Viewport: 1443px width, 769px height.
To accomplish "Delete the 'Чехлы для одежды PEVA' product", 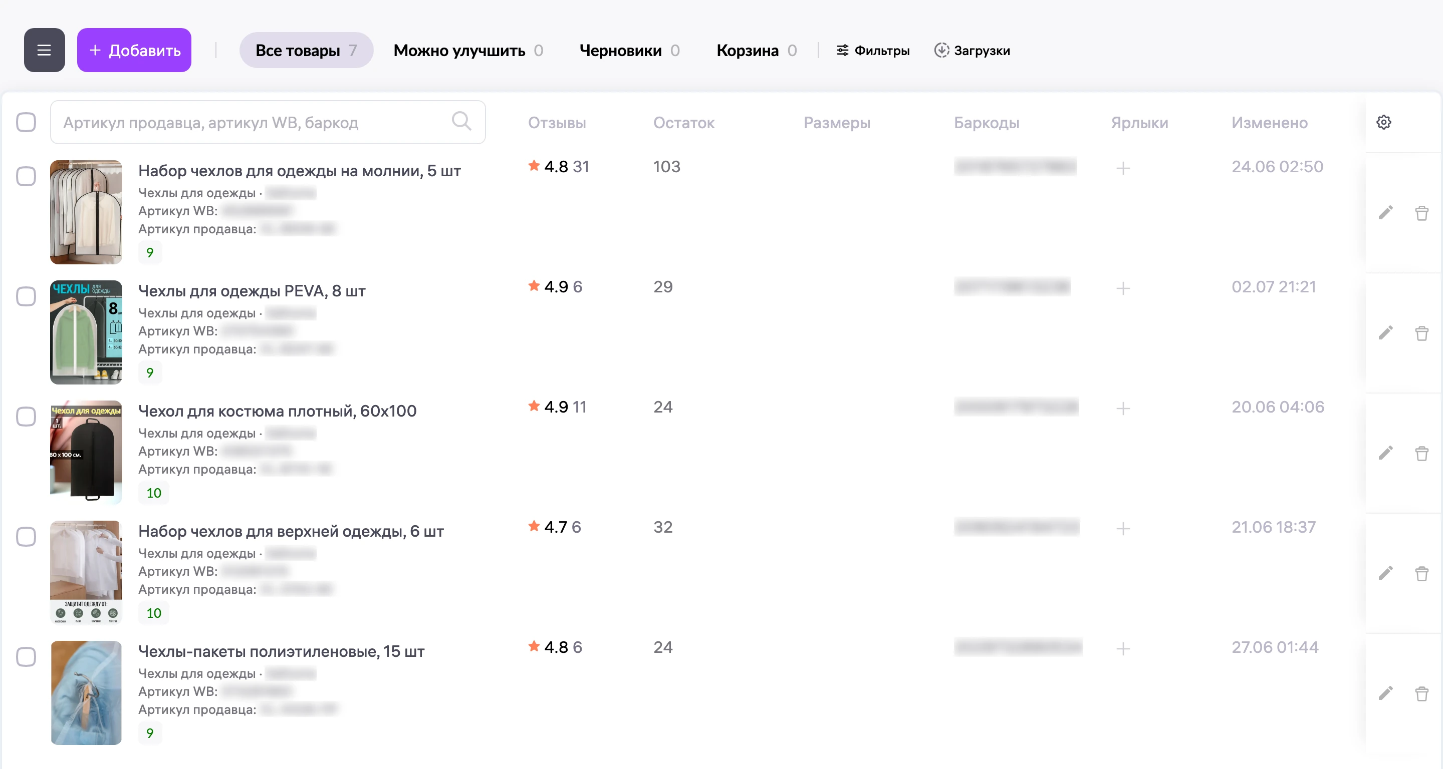I will [1422, 333].
